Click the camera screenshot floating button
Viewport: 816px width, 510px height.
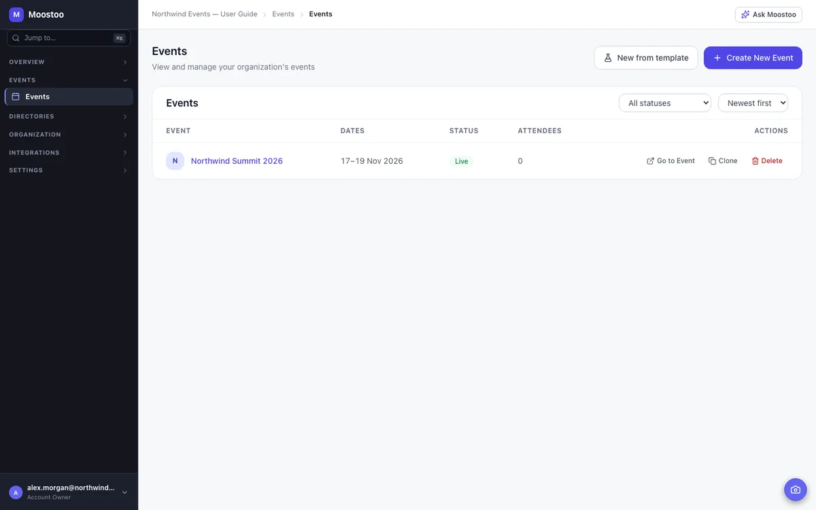tap(796, 490)
